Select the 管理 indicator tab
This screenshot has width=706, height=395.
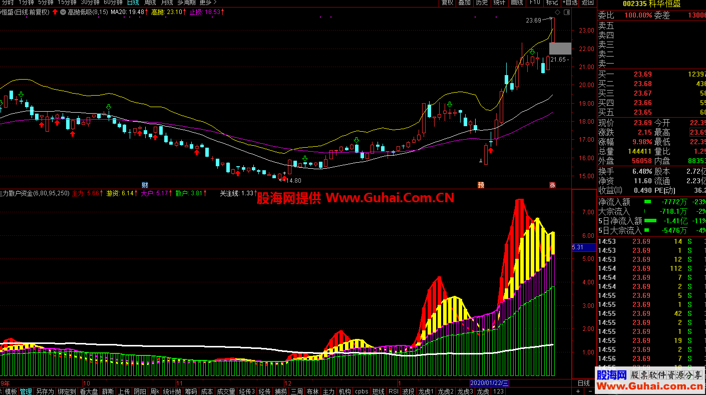26,391
